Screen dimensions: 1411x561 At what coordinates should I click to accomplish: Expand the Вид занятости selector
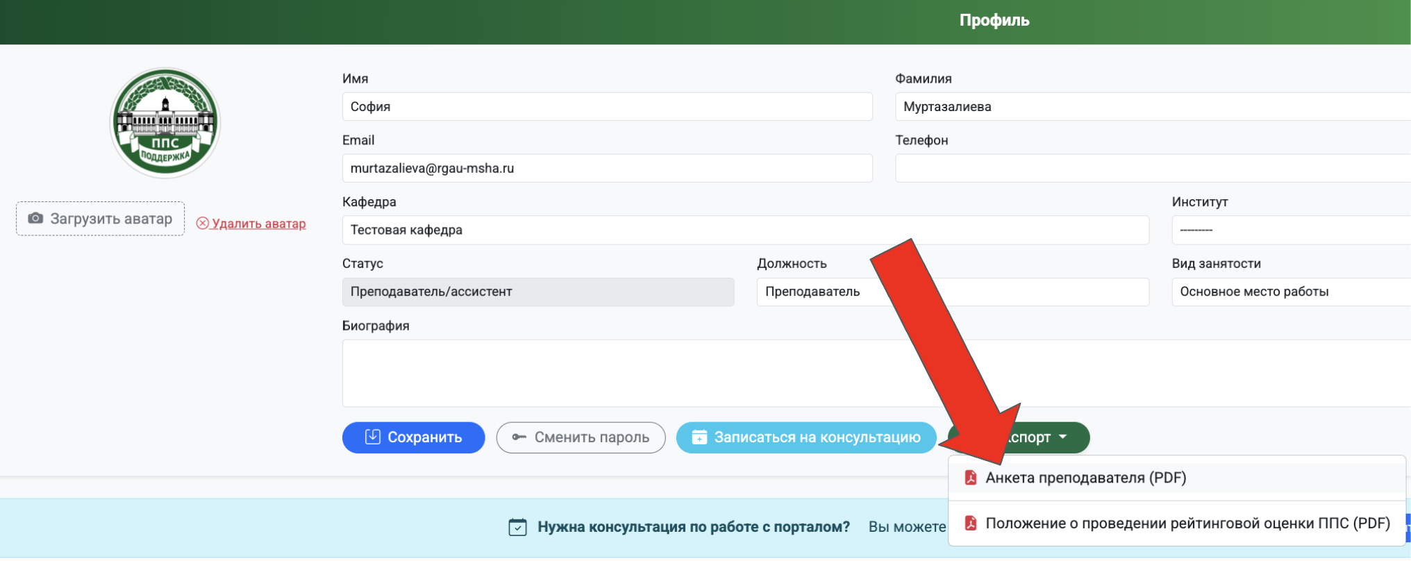click(x=1290, y=292)
